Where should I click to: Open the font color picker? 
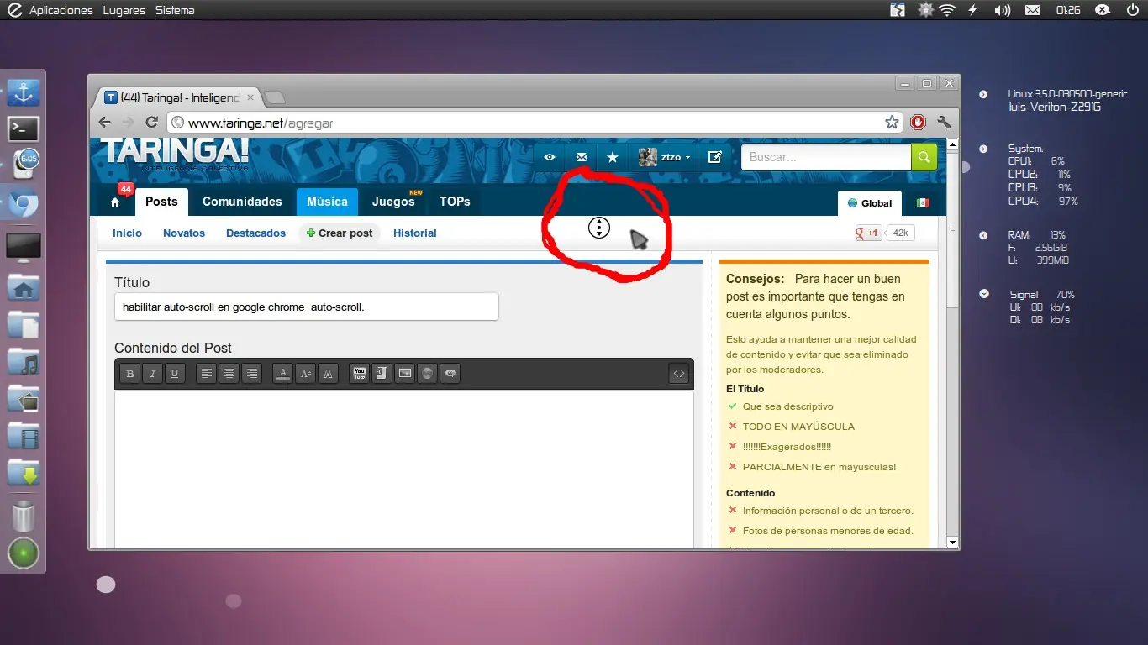click(x=283, y=374)
